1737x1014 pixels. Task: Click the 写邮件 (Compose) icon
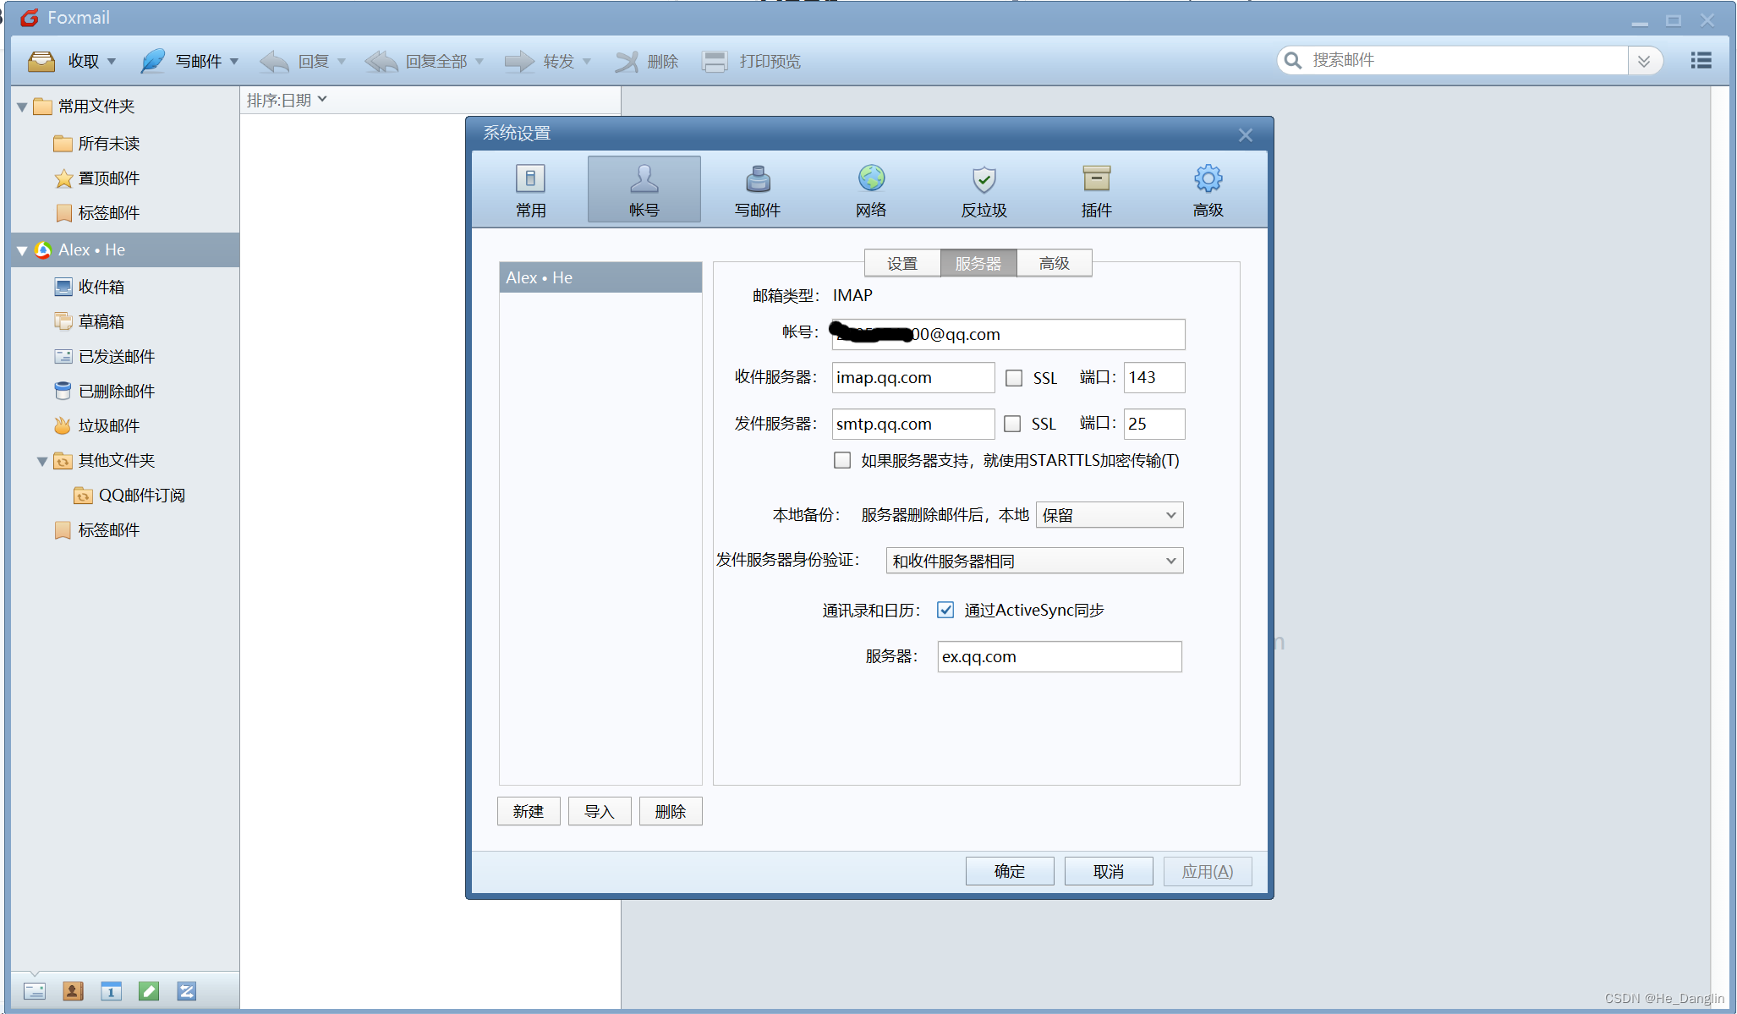(x=187, y=60)
